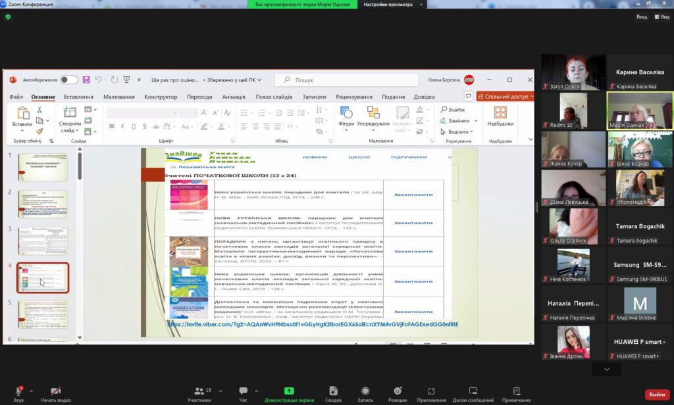Image resolution: width=674 pixels, height=405 pixels.
Task: Click the Пошук search field
Action: (346, 80)
